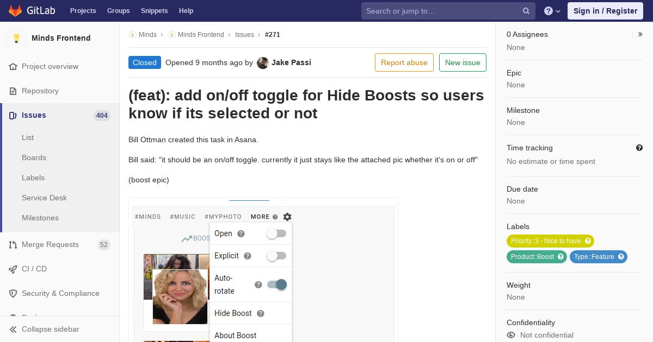Click the CI / CD rocket icon
The width and height of the screenshot is (653, 342).
[x=13, y=269]
